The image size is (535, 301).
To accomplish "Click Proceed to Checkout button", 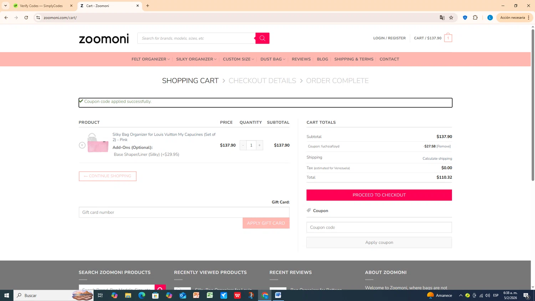I will coord(379,195).
